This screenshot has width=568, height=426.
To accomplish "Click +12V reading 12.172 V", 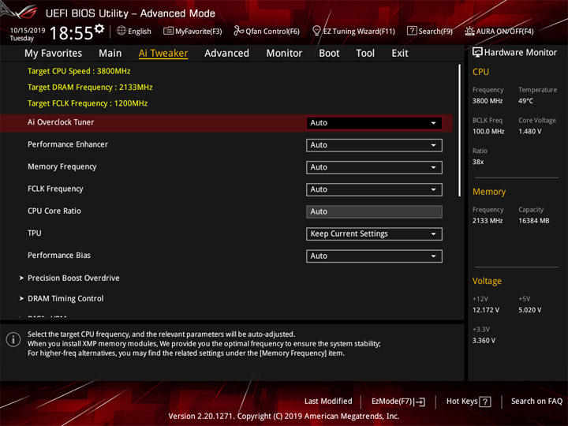I will coord(486,310).
